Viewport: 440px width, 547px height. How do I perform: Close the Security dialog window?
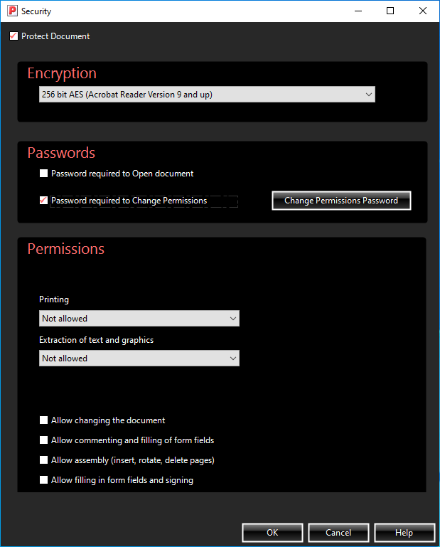[x=423, y=11]
